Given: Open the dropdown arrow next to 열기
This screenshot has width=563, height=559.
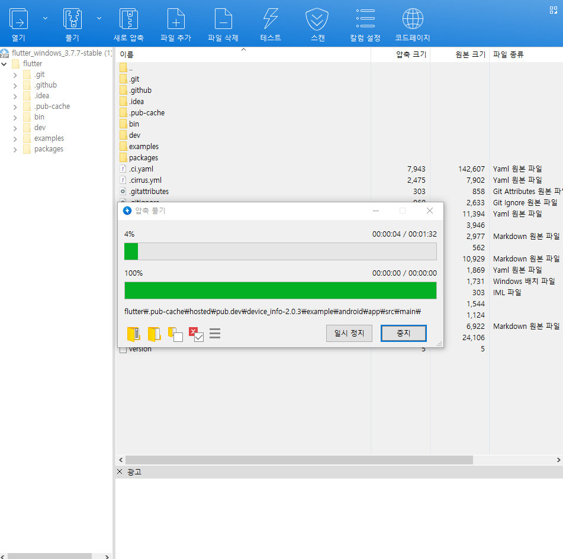Looking at the screenshot, I should (45, 18).
